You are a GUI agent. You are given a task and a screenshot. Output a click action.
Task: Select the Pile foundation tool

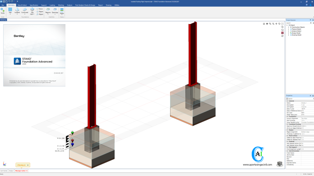32,11
